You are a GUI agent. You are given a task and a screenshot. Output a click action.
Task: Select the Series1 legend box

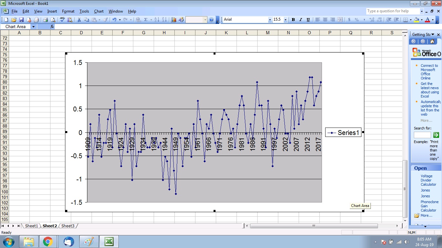(x=343, y=132)
